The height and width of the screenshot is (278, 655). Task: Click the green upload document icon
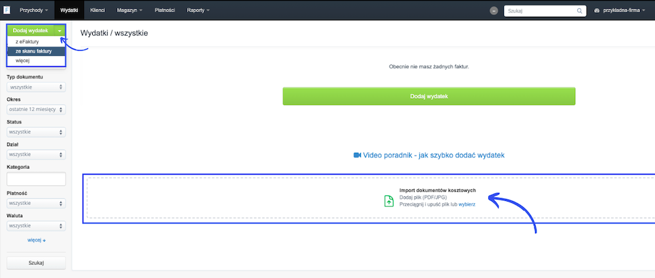[x=389, y=201]
